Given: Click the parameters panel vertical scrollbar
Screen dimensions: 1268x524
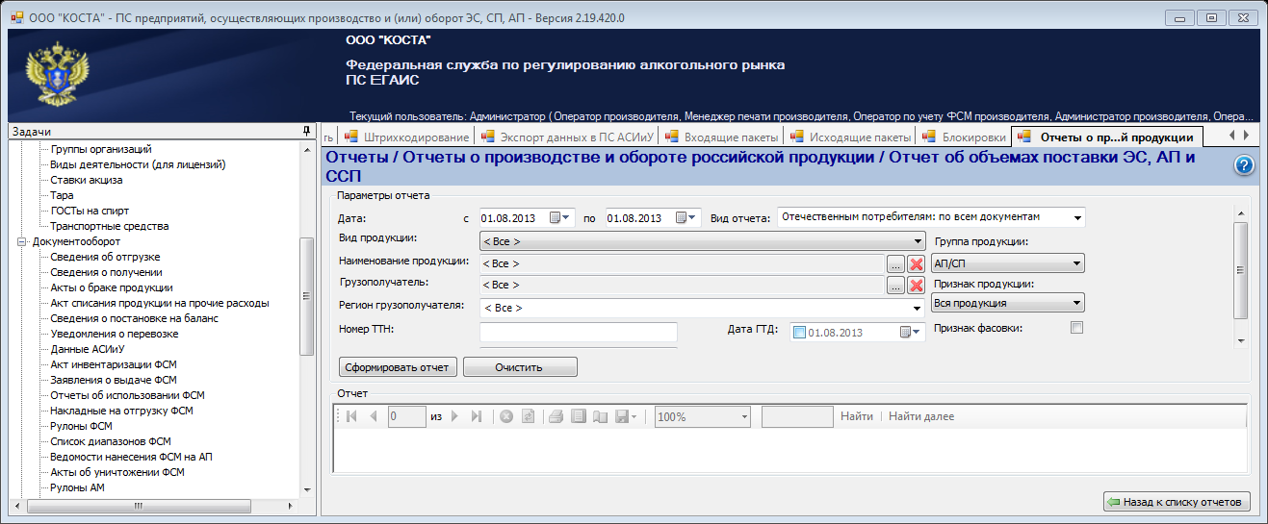Looking at the screenshot, I should tap(1240, 279).
